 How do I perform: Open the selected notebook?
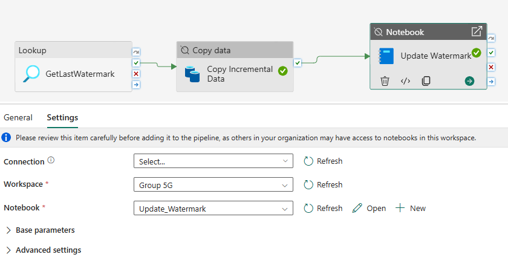tap(369, 208)
